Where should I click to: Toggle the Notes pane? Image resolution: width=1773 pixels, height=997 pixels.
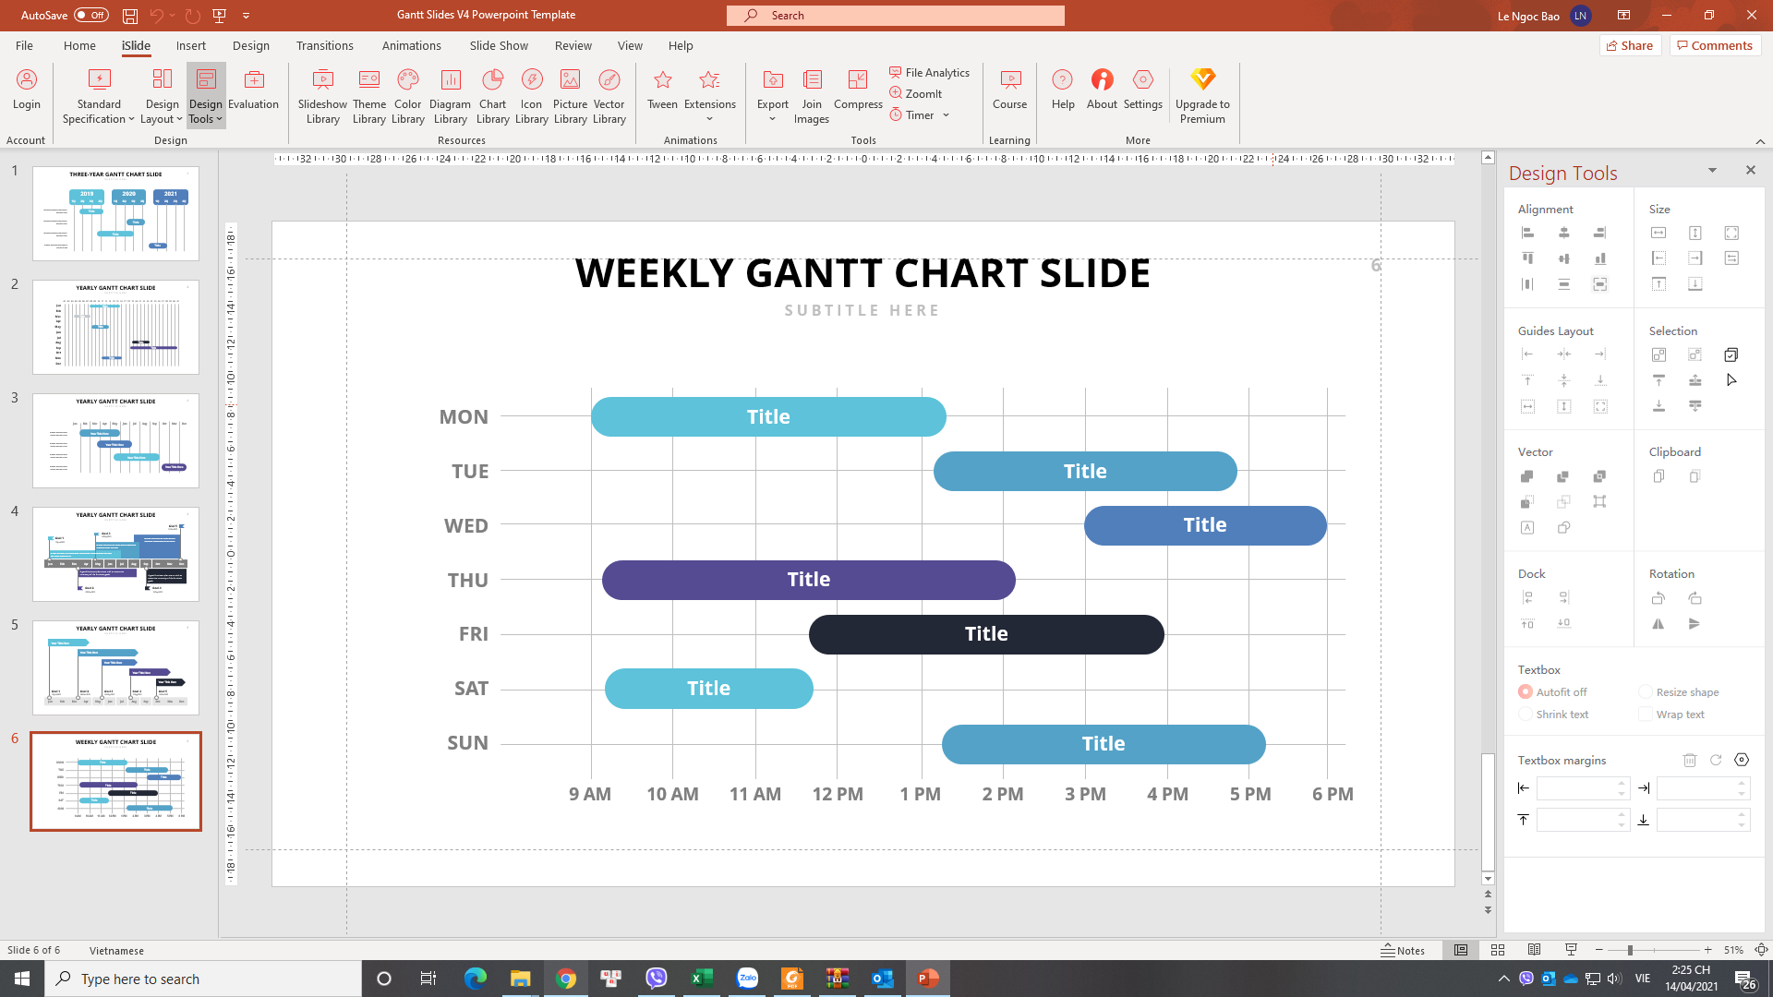(x=1403, y=950)
